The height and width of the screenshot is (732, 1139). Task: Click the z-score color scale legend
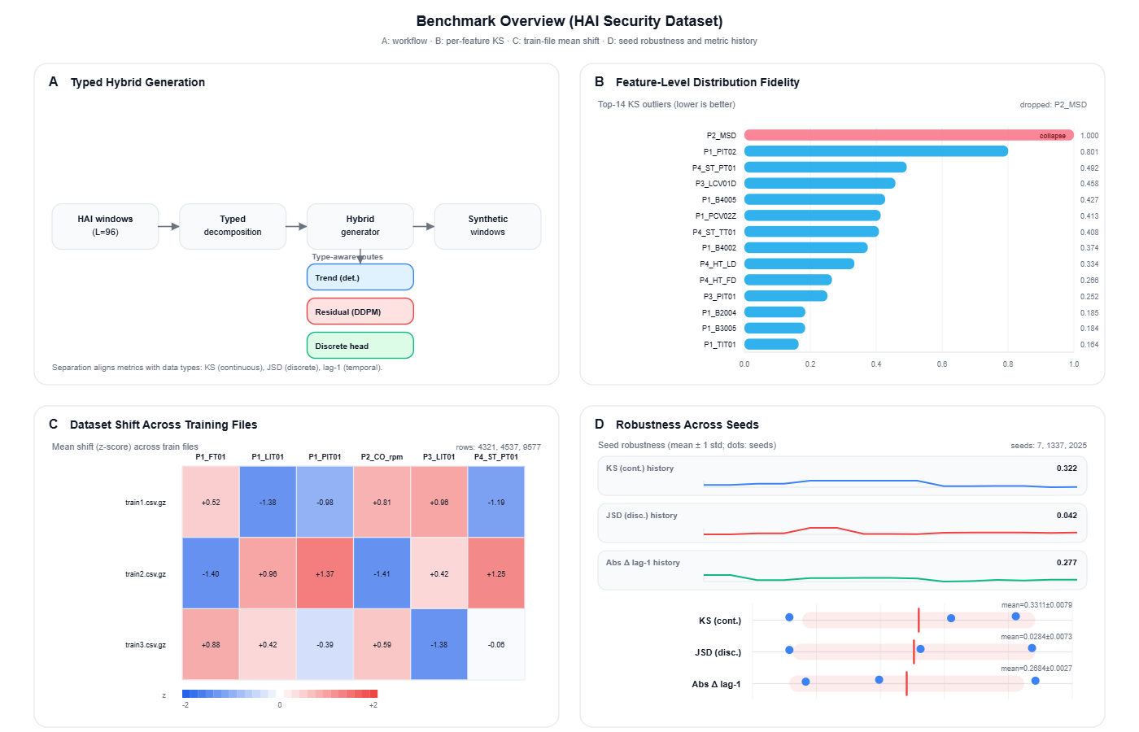pos(280,694)
